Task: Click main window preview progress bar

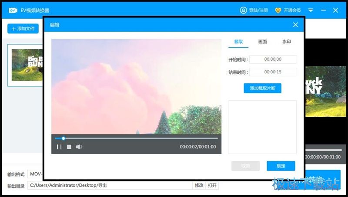Action: pyautogui.click(x=324, y=150)
